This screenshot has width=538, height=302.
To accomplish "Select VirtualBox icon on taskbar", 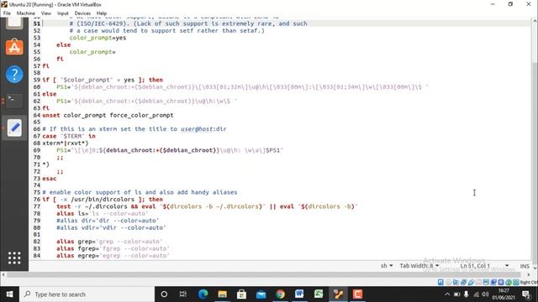I will point(338,294).
